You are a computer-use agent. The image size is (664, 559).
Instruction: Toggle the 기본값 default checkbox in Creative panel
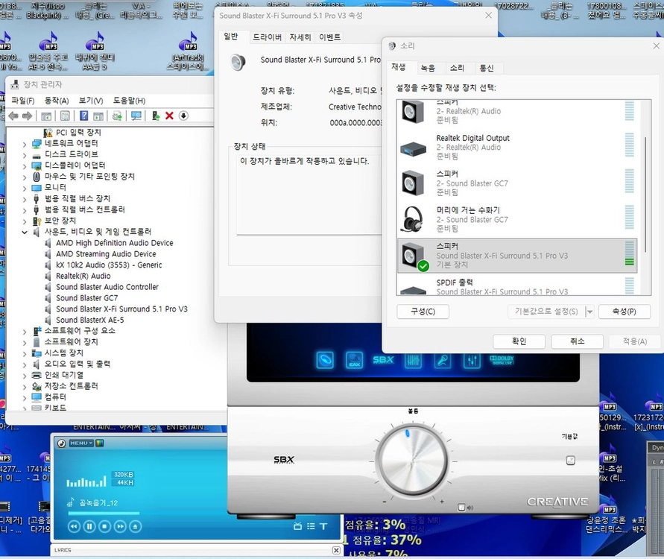(x=570, y=461)
